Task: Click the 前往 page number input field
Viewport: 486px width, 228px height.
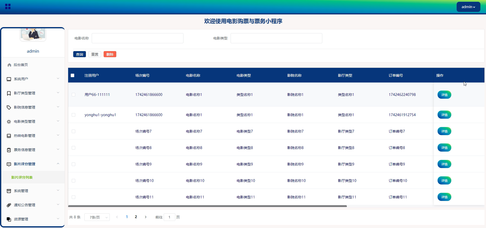Action: pyautogui.click(x=169, y=217)
